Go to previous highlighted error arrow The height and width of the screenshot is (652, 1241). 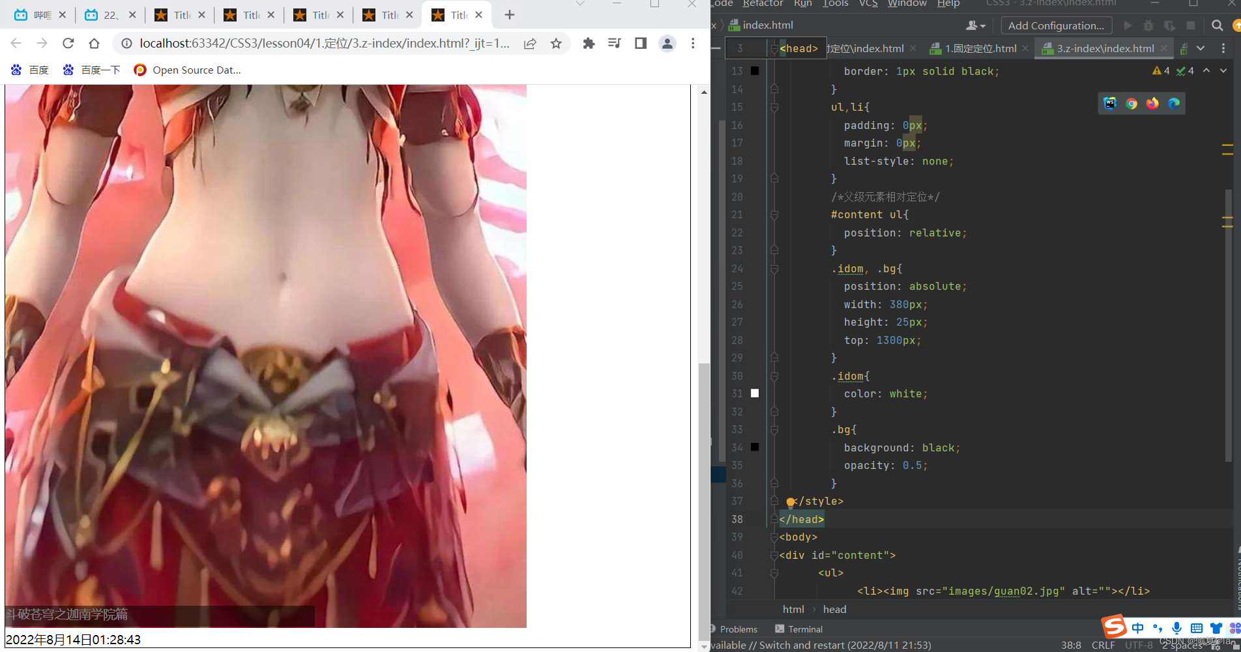(x=1206, y=70)
